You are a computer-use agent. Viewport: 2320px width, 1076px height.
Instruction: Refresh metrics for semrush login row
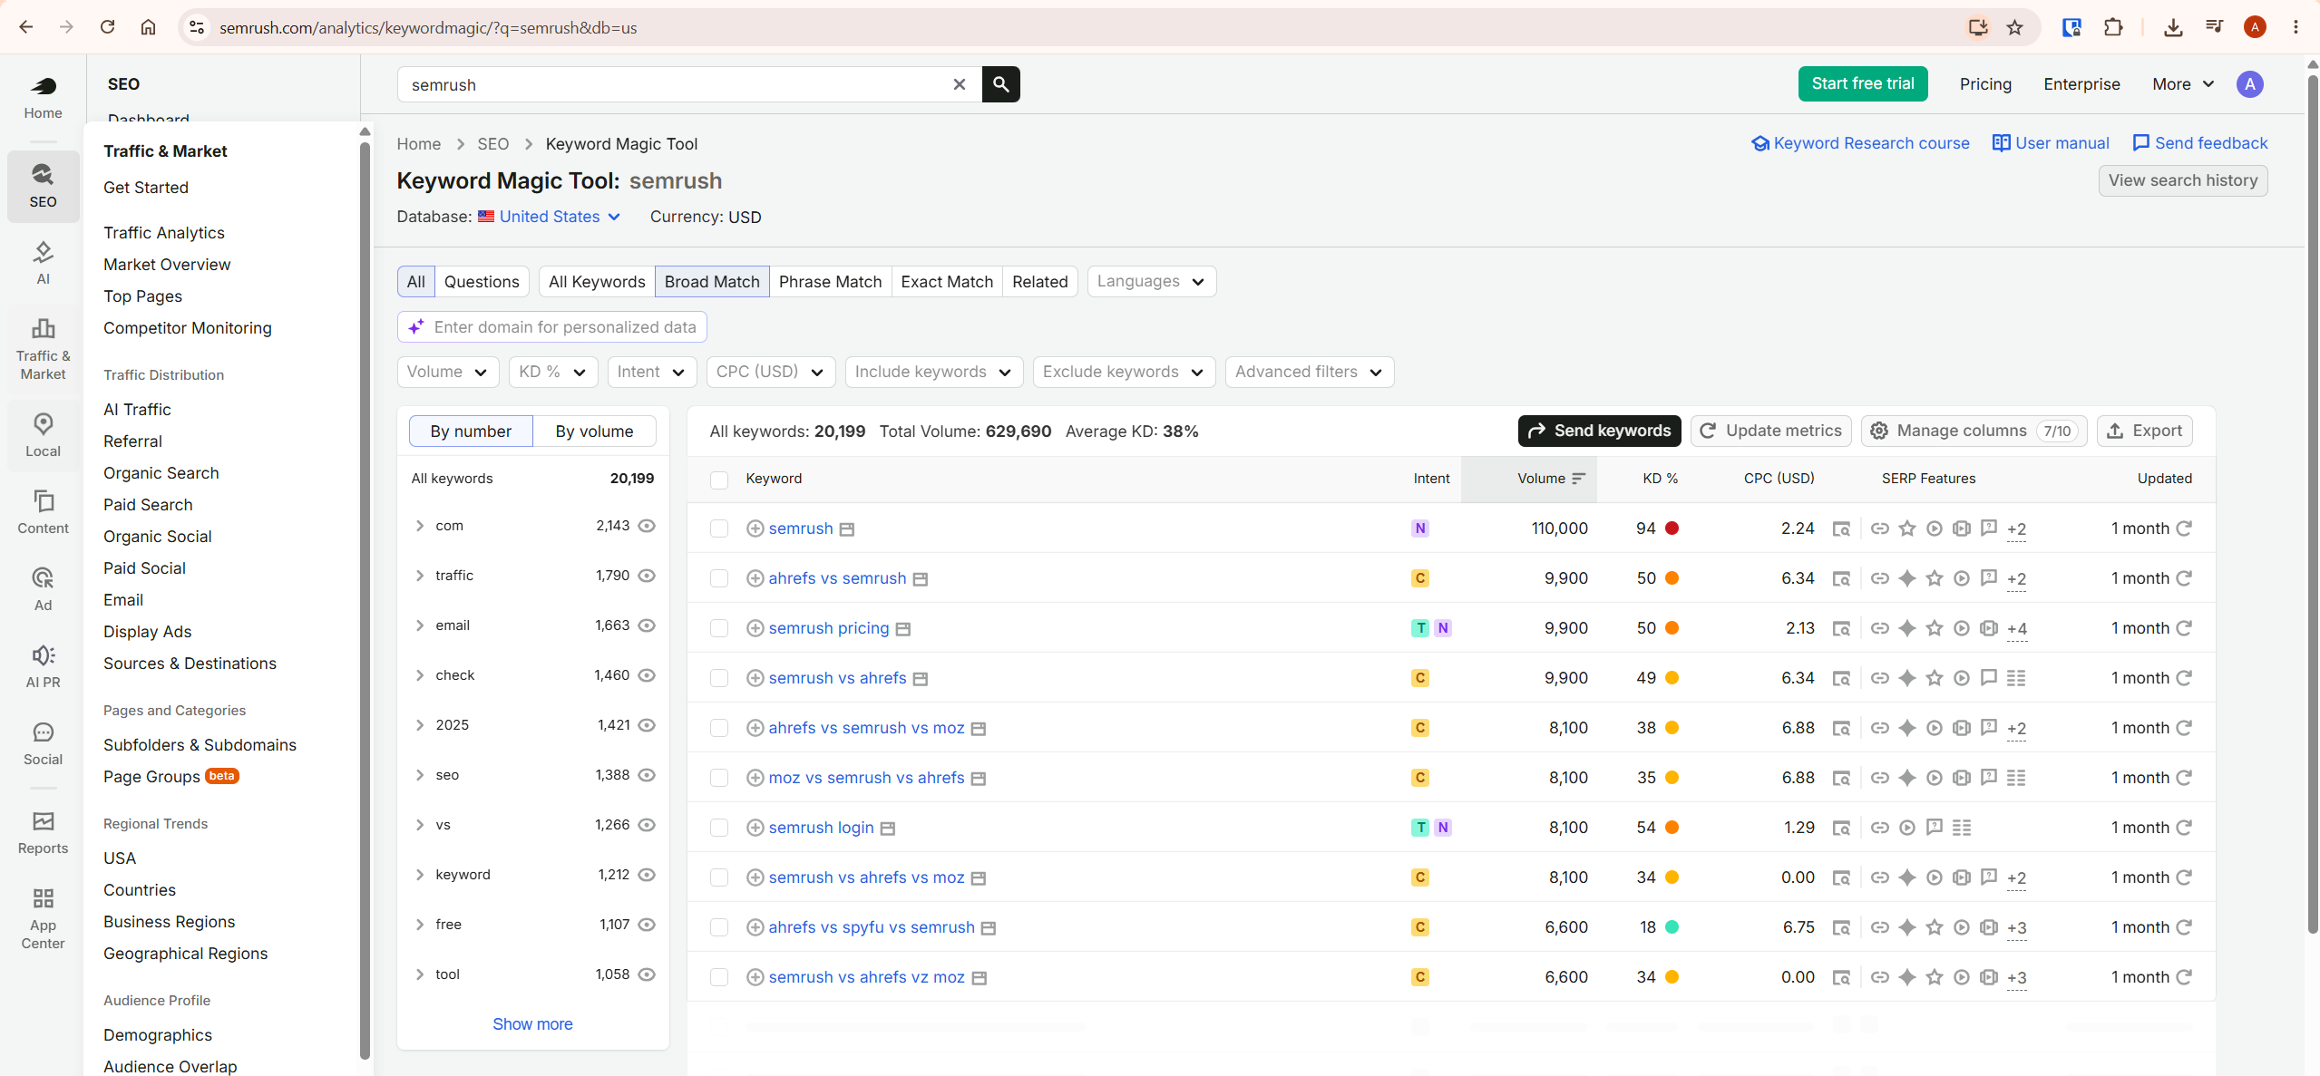2184,828
